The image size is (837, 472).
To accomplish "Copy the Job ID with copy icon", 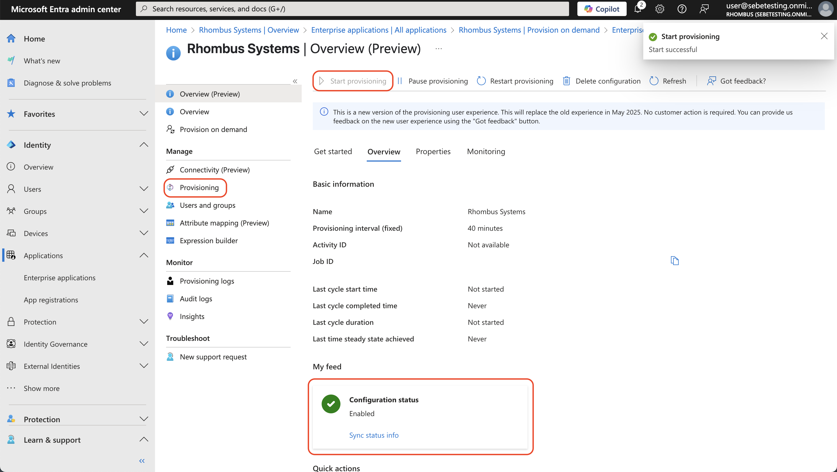I will (675, 261).
